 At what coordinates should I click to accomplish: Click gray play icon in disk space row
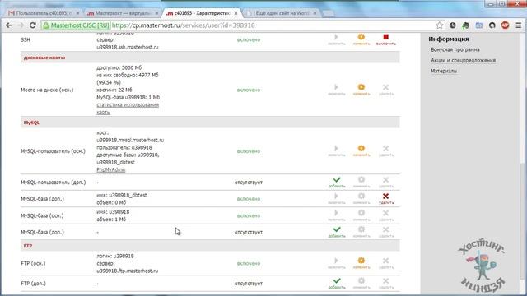click(336, 87)
